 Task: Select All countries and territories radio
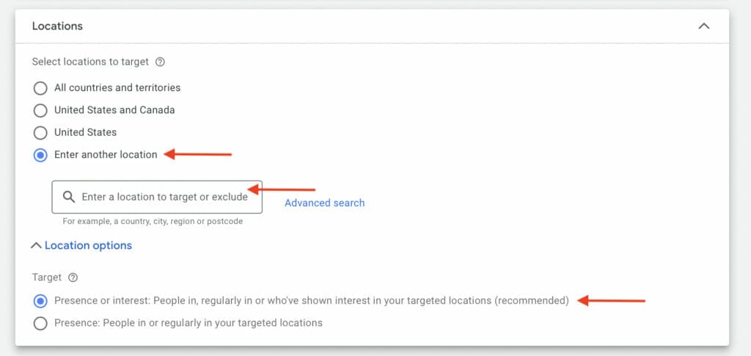pos(40,88)
